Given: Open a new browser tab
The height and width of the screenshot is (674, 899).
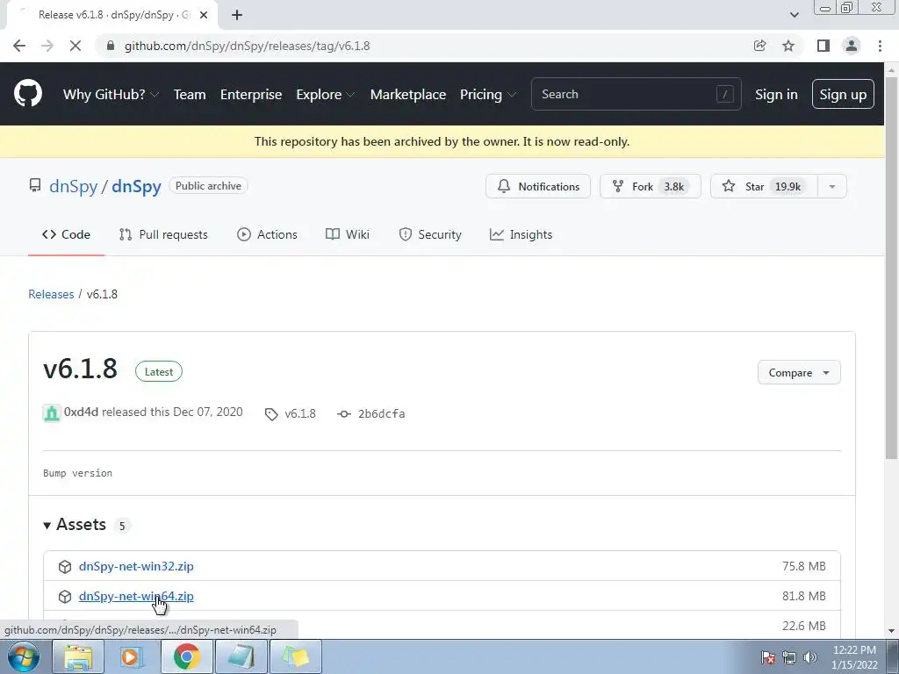Looking at the screenshot, I should click(x=237, y=15).
